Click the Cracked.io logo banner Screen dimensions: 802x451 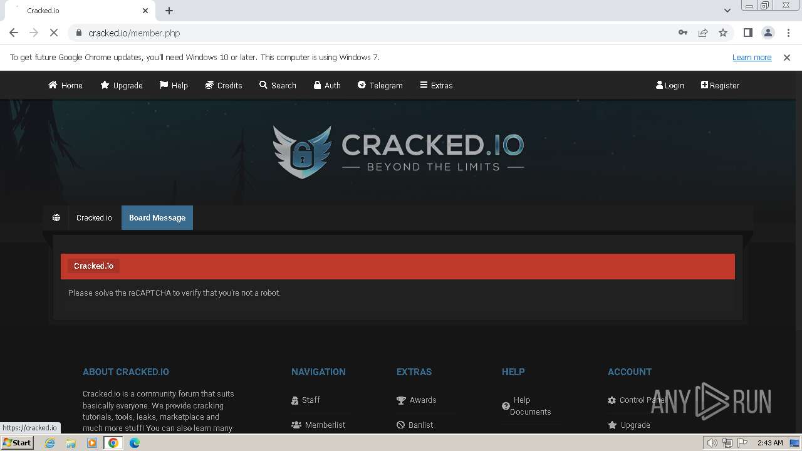398,152
